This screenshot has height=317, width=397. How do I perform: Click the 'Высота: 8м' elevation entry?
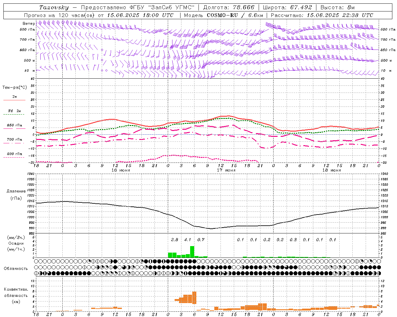[x=337, y=7]
